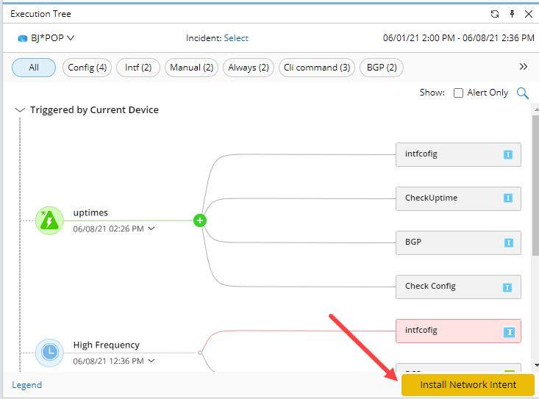Click the search magnifier icon

tap(523, 93)
